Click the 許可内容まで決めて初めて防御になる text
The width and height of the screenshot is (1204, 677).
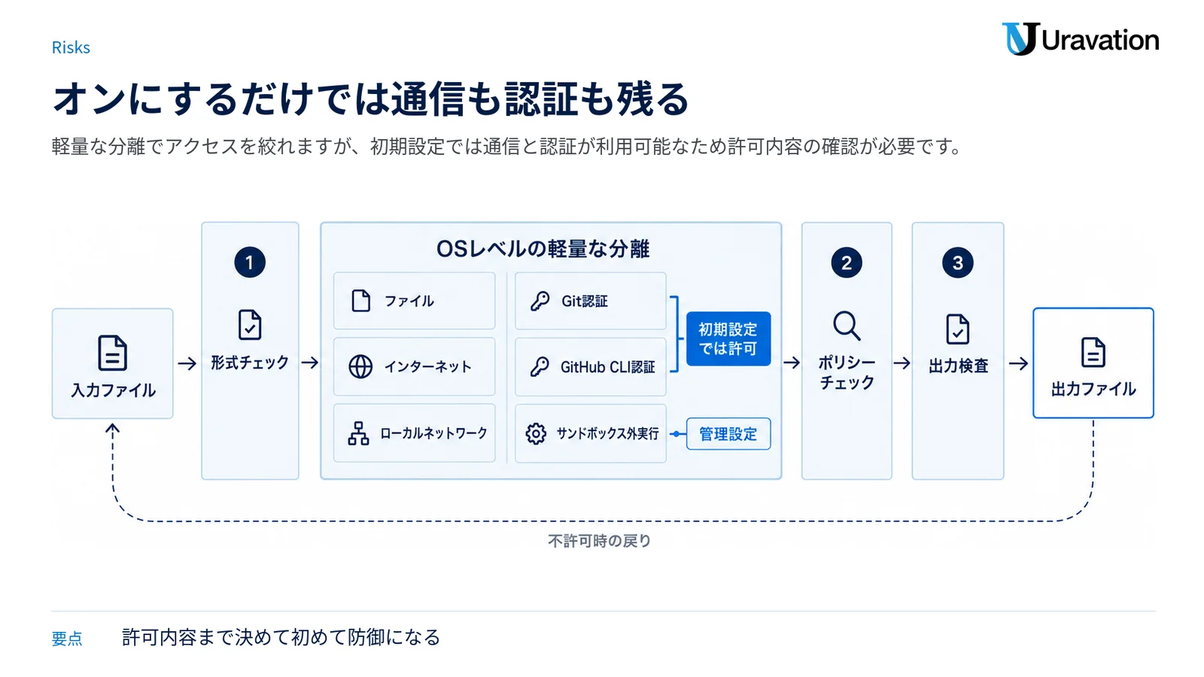281,637
